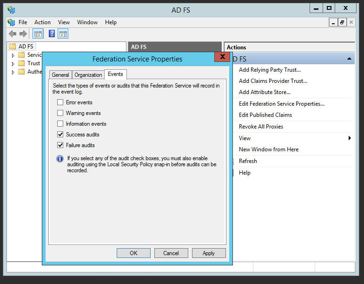
Task: Click the Trust folder icon in tree
Action: [21, 63]
